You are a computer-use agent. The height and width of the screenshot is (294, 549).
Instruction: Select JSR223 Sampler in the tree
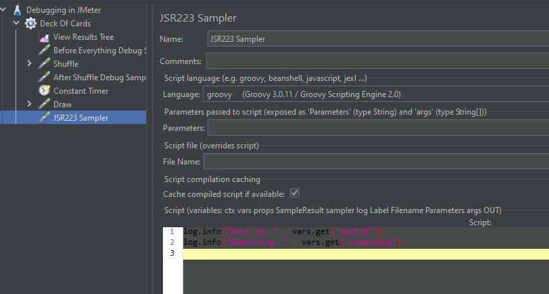[x=80, y=118]
